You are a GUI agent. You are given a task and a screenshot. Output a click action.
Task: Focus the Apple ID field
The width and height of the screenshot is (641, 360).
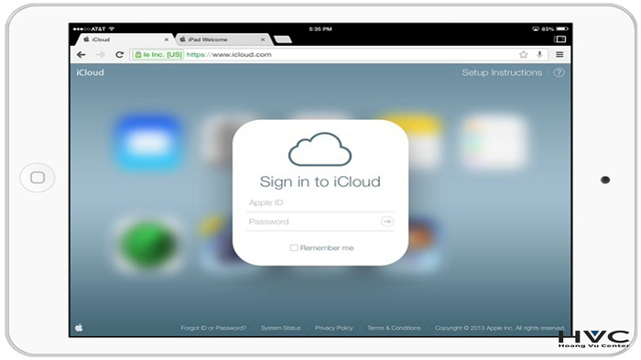tap(320, 202)
